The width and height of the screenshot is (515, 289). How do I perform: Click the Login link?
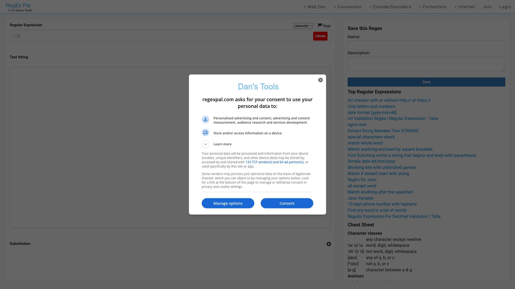tap(505, 7)
